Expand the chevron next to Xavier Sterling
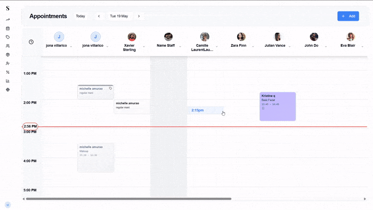 (144, 47)
